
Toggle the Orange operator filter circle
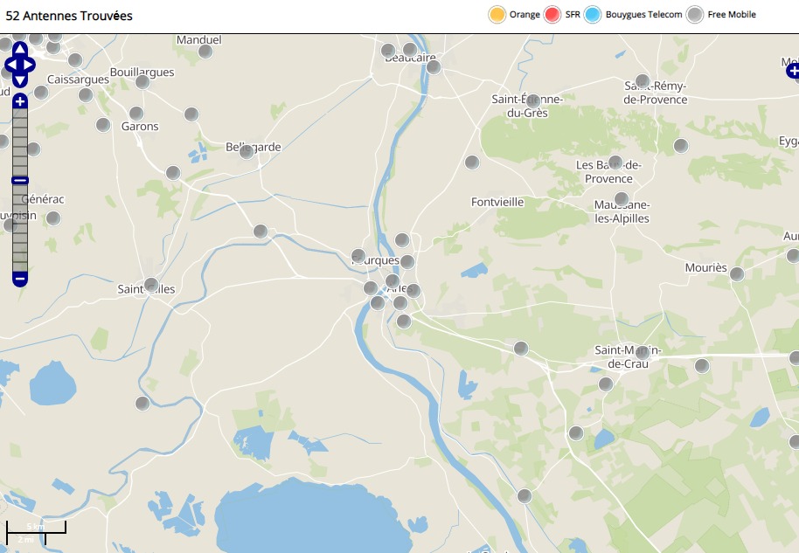[x=497, y=15]
